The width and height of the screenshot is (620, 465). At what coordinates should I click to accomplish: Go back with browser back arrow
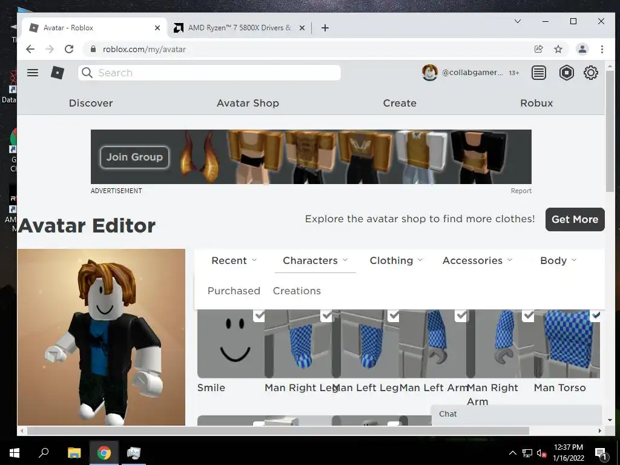click(x=30, y=49)
